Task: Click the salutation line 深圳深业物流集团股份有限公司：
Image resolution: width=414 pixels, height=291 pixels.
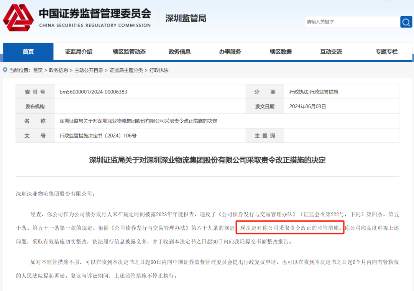Action: [55, 194]
